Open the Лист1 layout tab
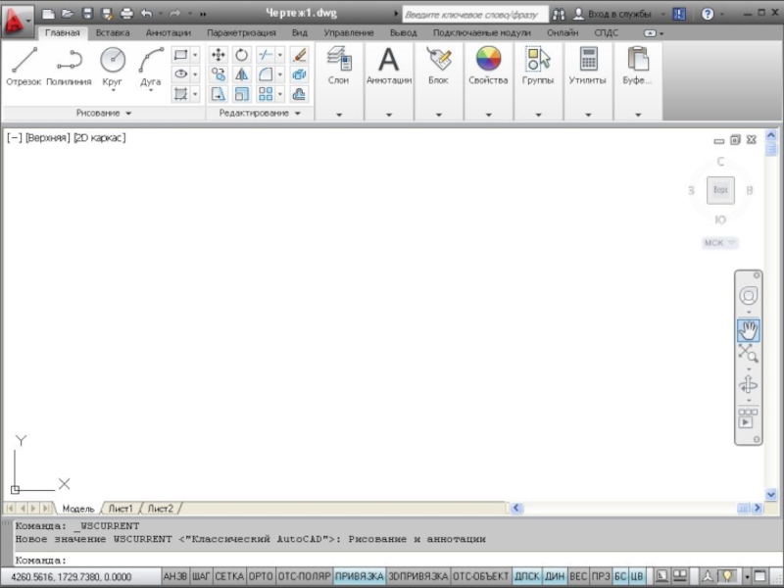 click(121, 509)
